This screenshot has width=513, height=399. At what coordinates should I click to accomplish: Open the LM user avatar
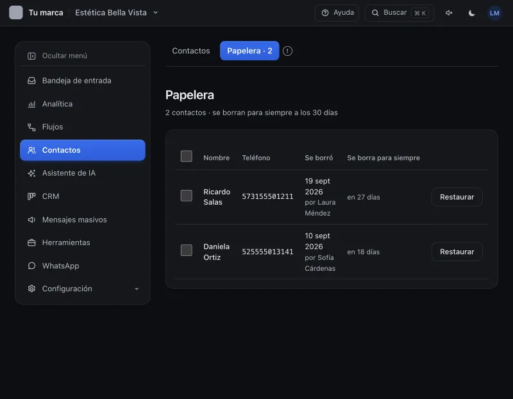click(x=494, y=13)
